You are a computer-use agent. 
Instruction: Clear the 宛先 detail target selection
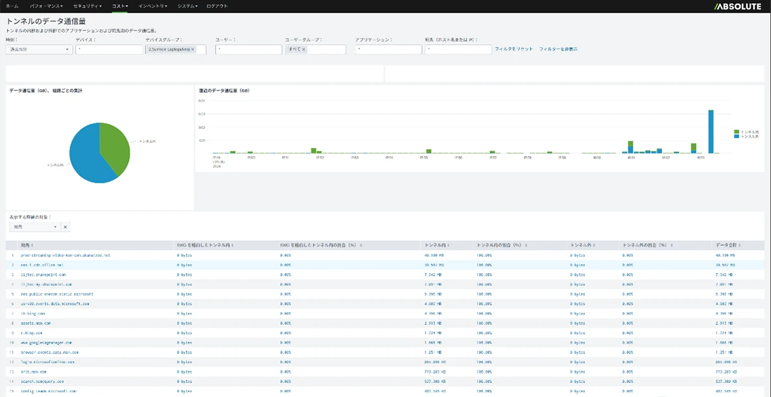tap(65, 227)
